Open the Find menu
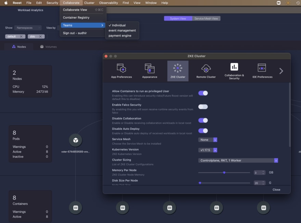This screenshot has height=223, width=301. pyautogui.click(x=126, y=3)
